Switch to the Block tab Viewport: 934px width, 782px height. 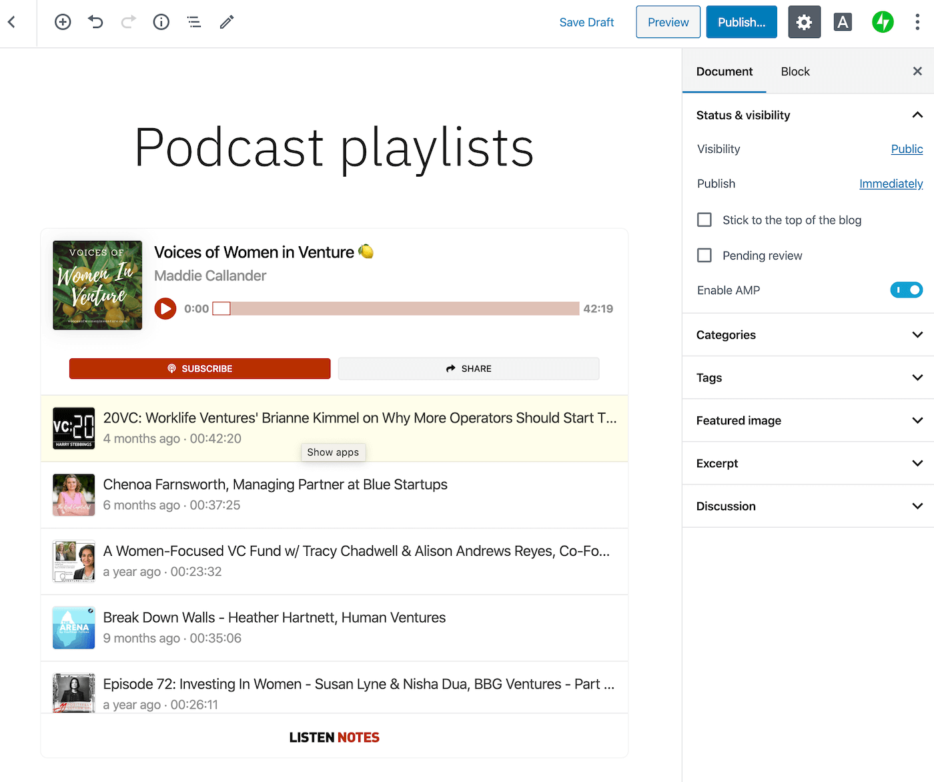tap(795, 71)
